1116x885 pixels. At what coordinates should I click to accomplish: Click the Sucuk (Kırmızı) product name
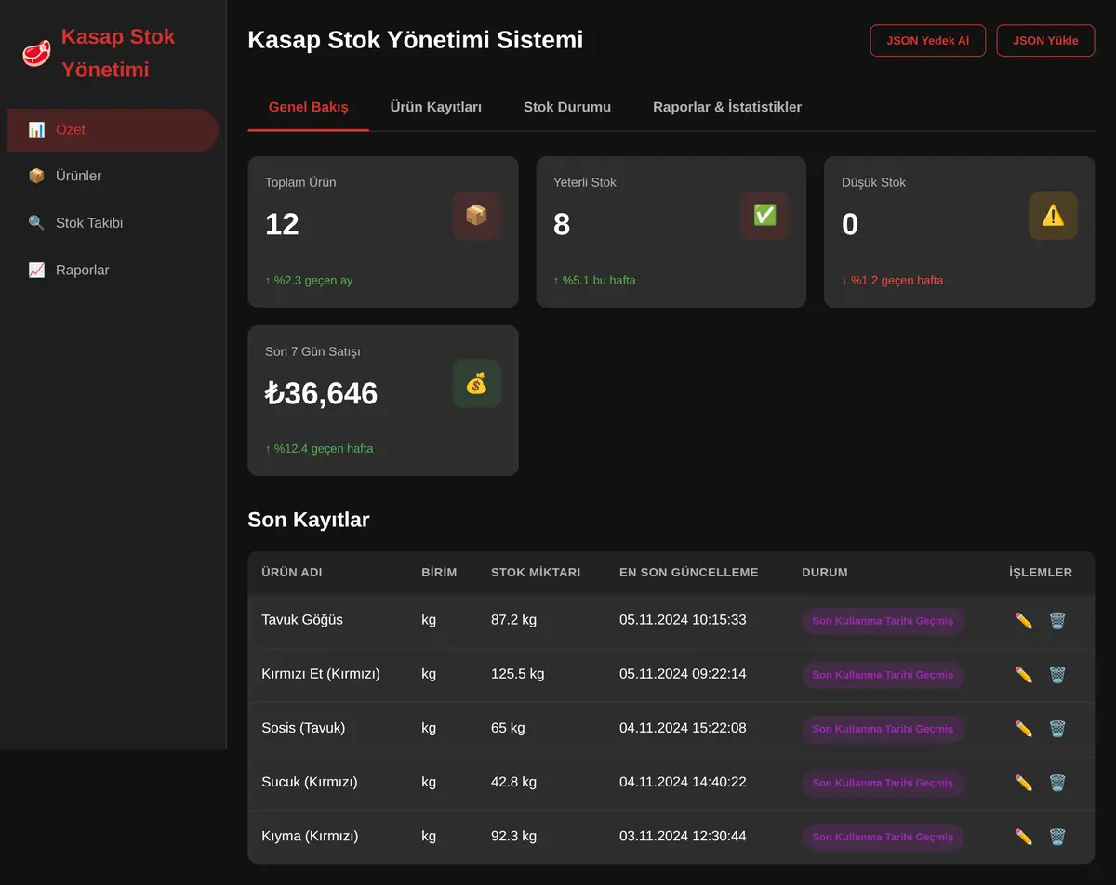tap(310, 782)
